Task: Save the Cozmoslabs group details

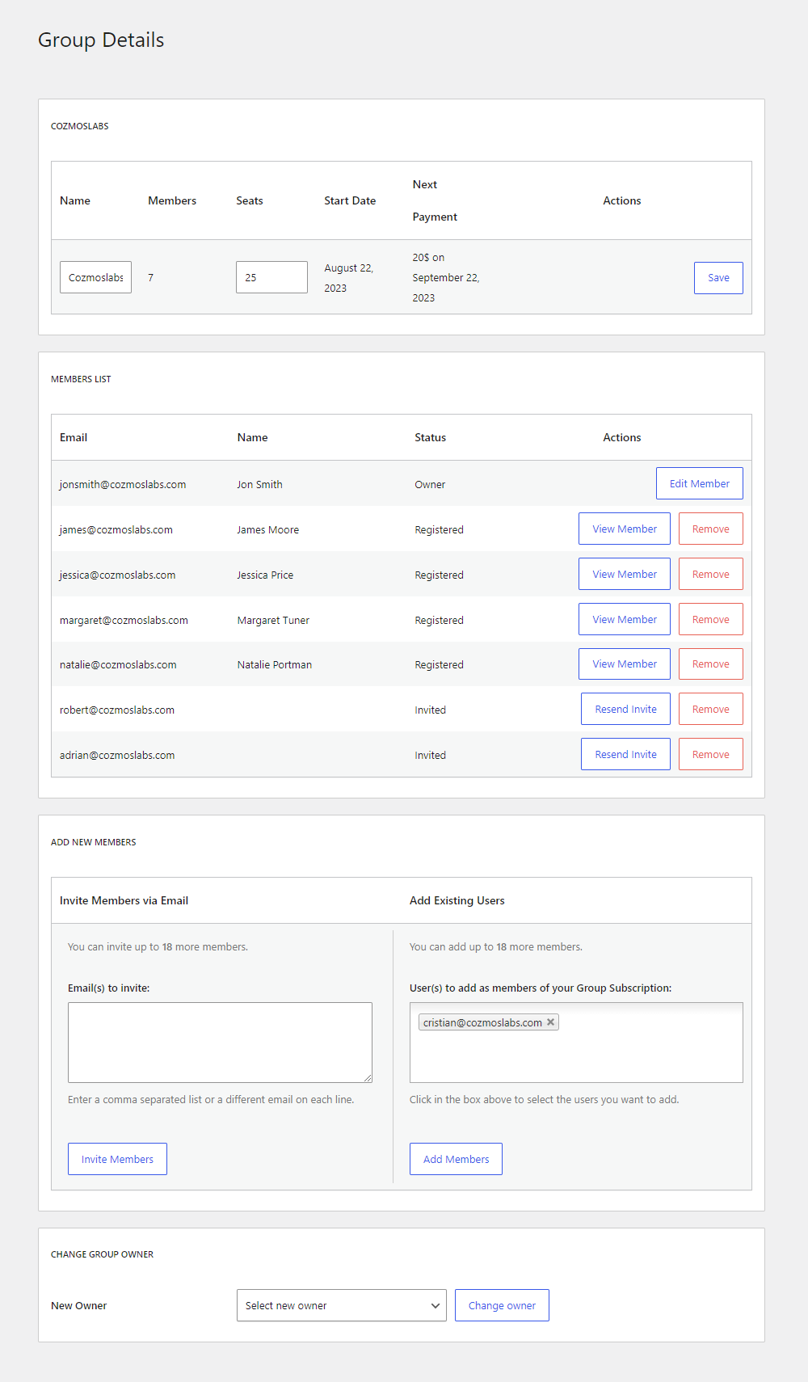Action: pos(718,277)
